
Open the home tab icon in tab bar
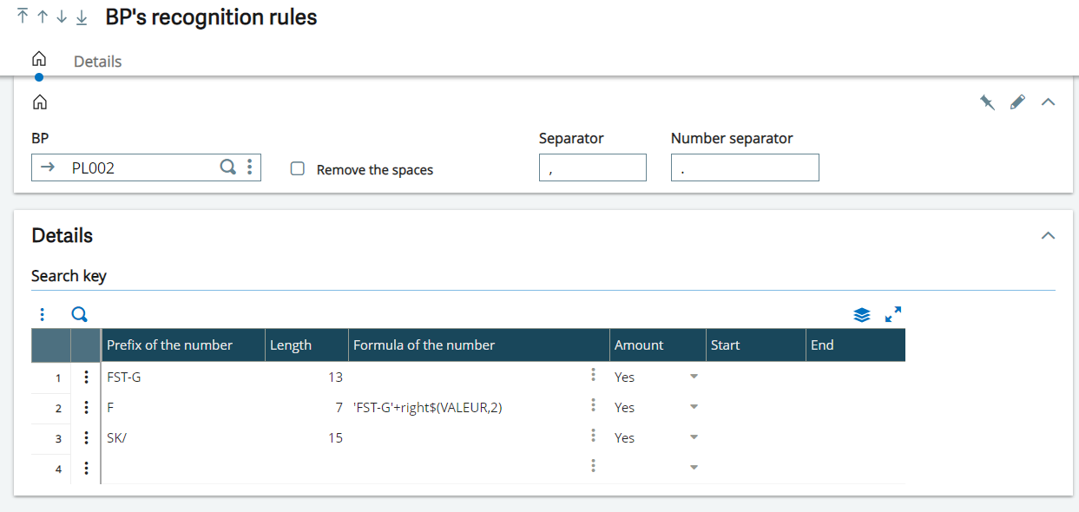click(39, 60)
